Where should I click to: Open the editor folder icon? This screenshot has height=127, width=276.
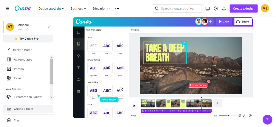[79, 79]
